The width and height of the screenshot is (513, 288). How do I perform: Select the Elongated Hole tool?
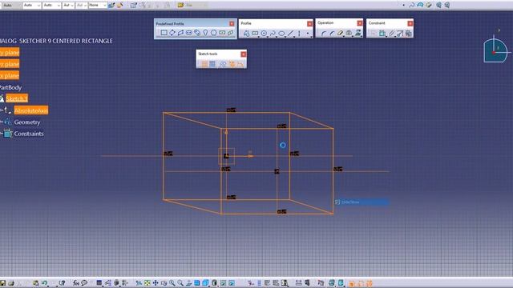coord(189,33)
